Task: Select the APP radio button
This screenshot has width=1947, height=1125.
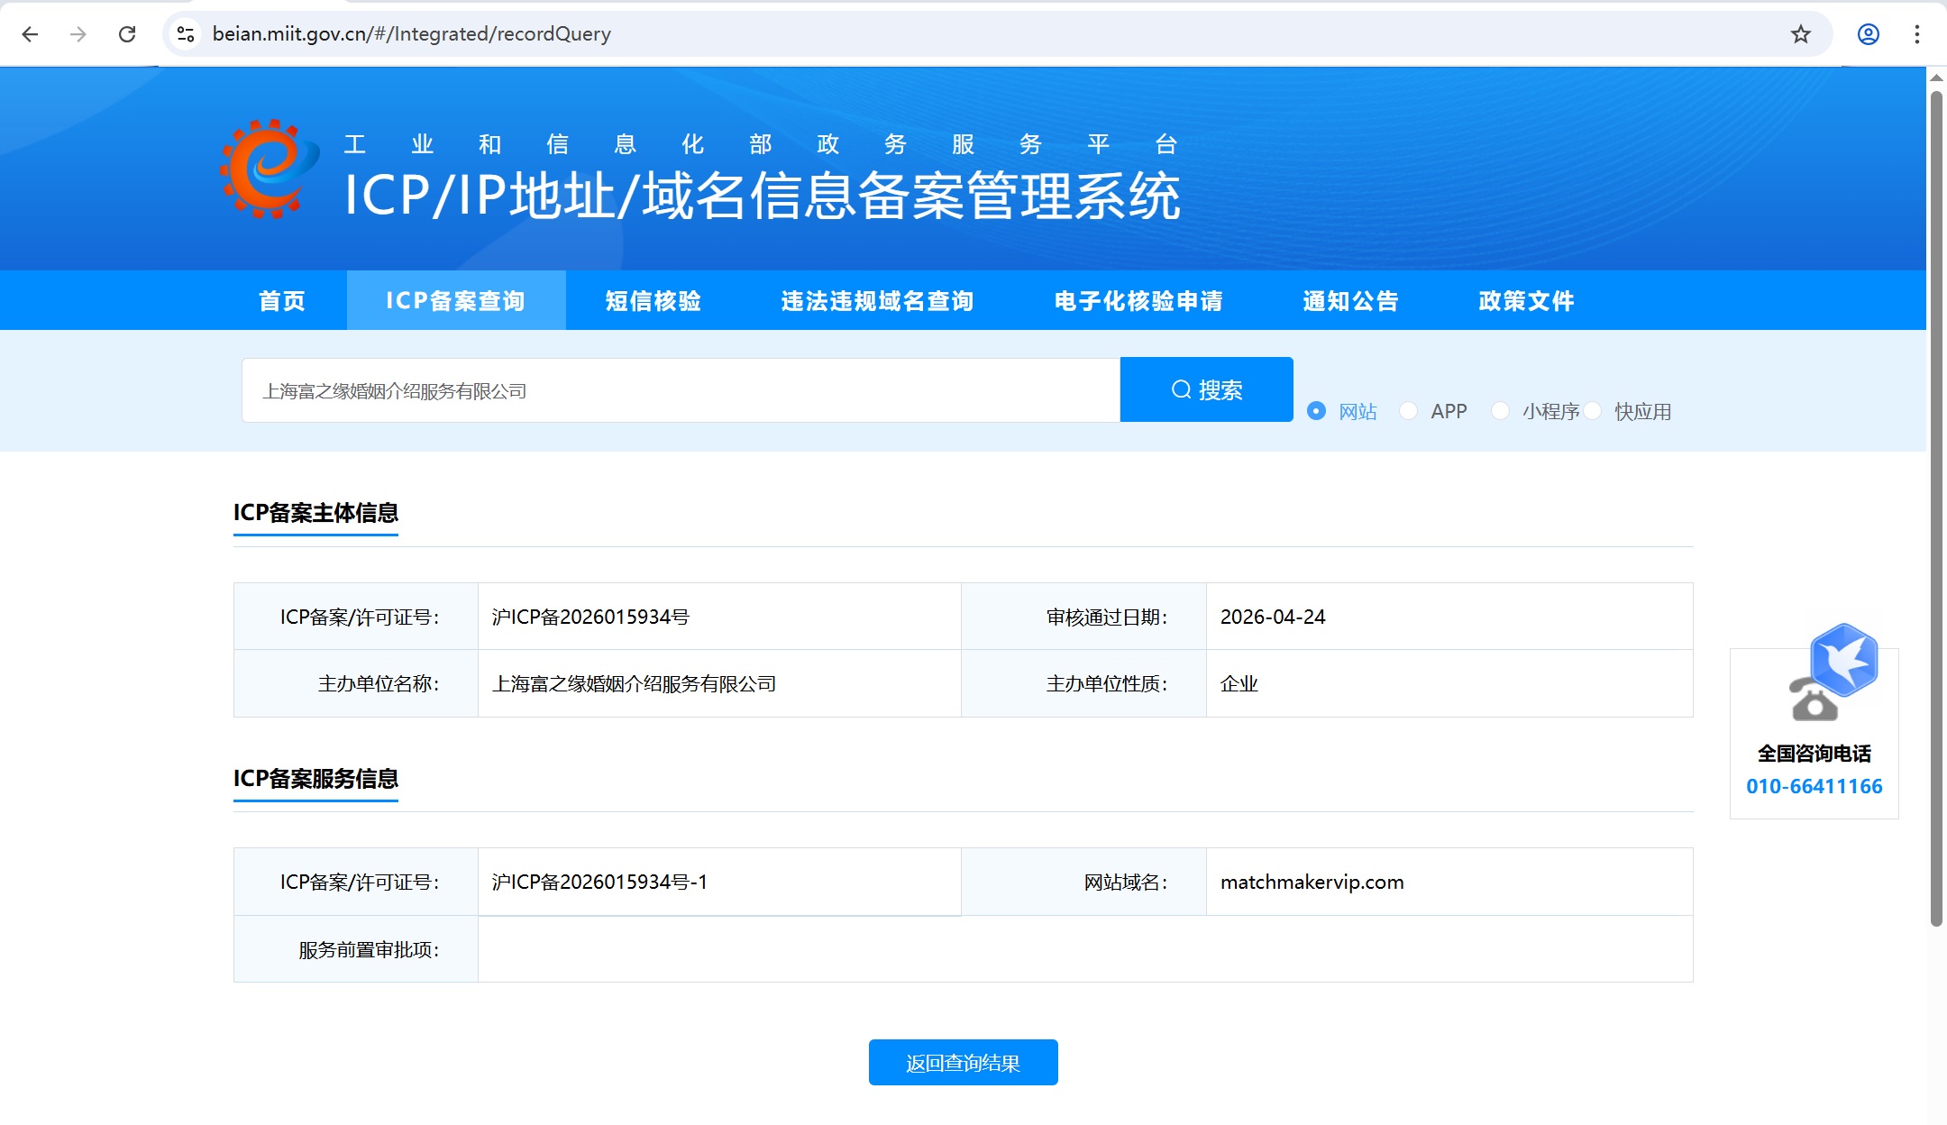Action: click(1408, 411)
